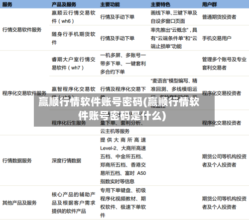Screen dimensions: 249x220
Task: Select the '行情数据服务' cell
Action: (x=17, y=160)
